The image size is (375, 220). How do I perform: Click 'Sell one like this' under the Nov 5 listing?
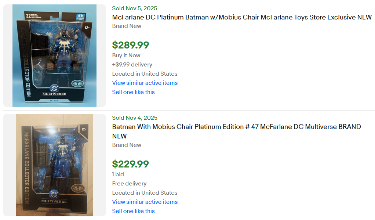[133, 92]
